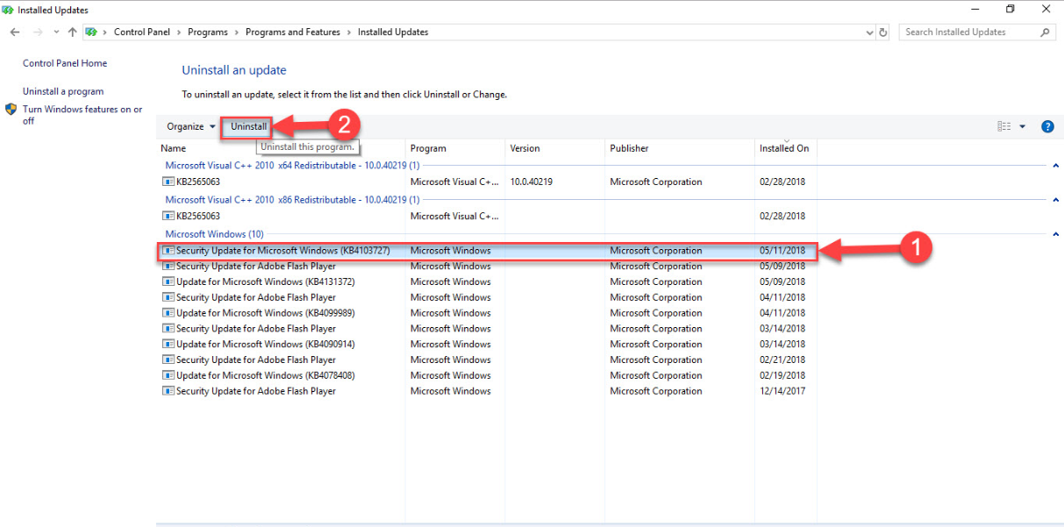The width and height of the screenshot is (1064, 527).
Task: Select Update for Microsoft Windows (KB4090914)
Action: click(488, 345)
